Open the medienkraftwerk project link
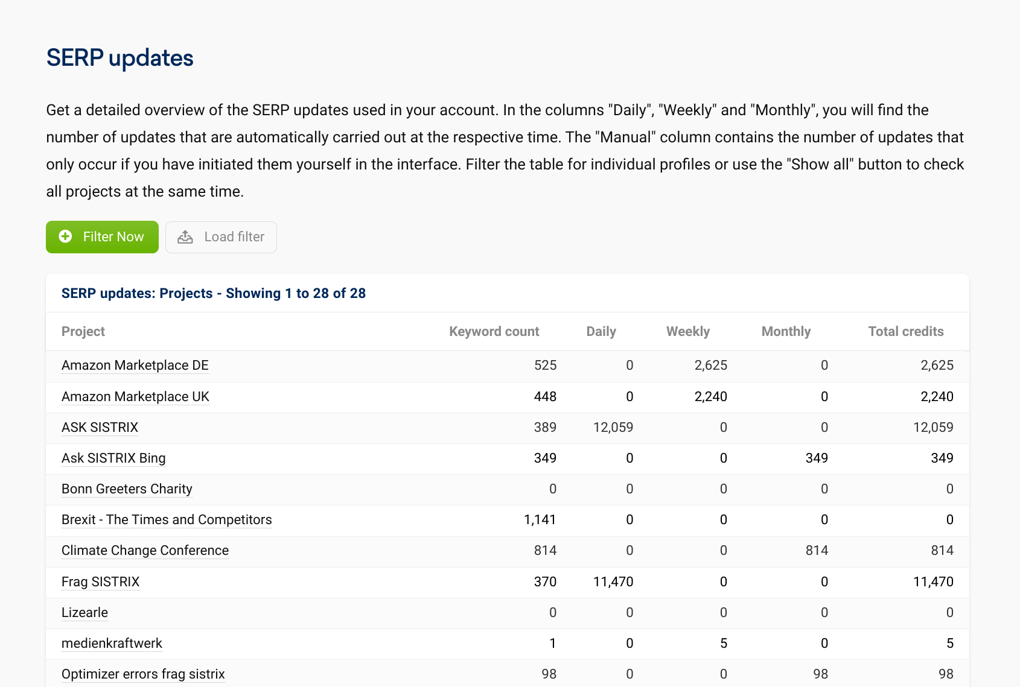 pyautogui.click(x=112, y=644)
